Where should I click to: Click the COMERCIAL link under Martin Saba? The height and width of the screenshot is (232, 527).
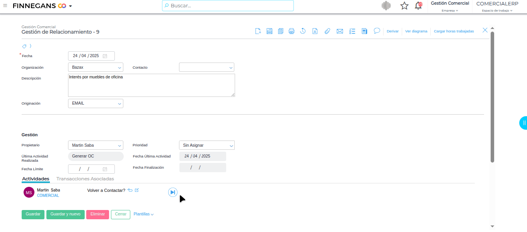48,196
